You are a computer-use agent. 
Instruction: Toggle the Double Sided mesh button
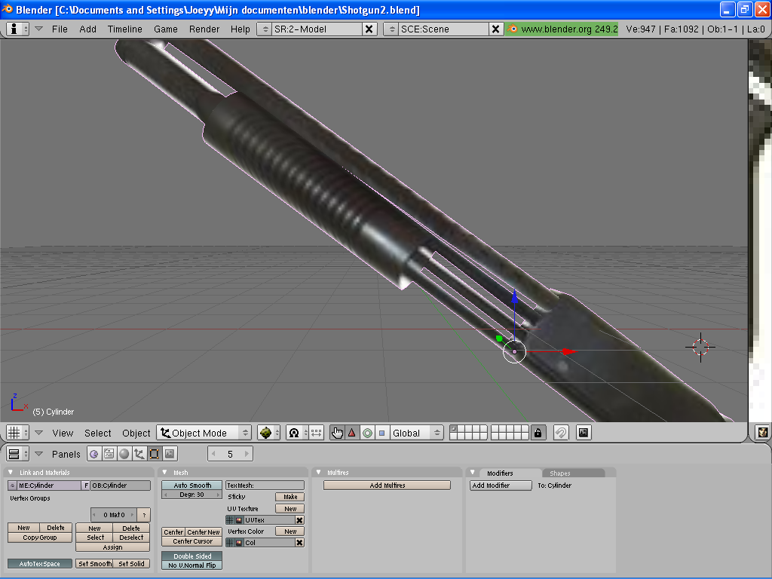(x=192, y=556)
